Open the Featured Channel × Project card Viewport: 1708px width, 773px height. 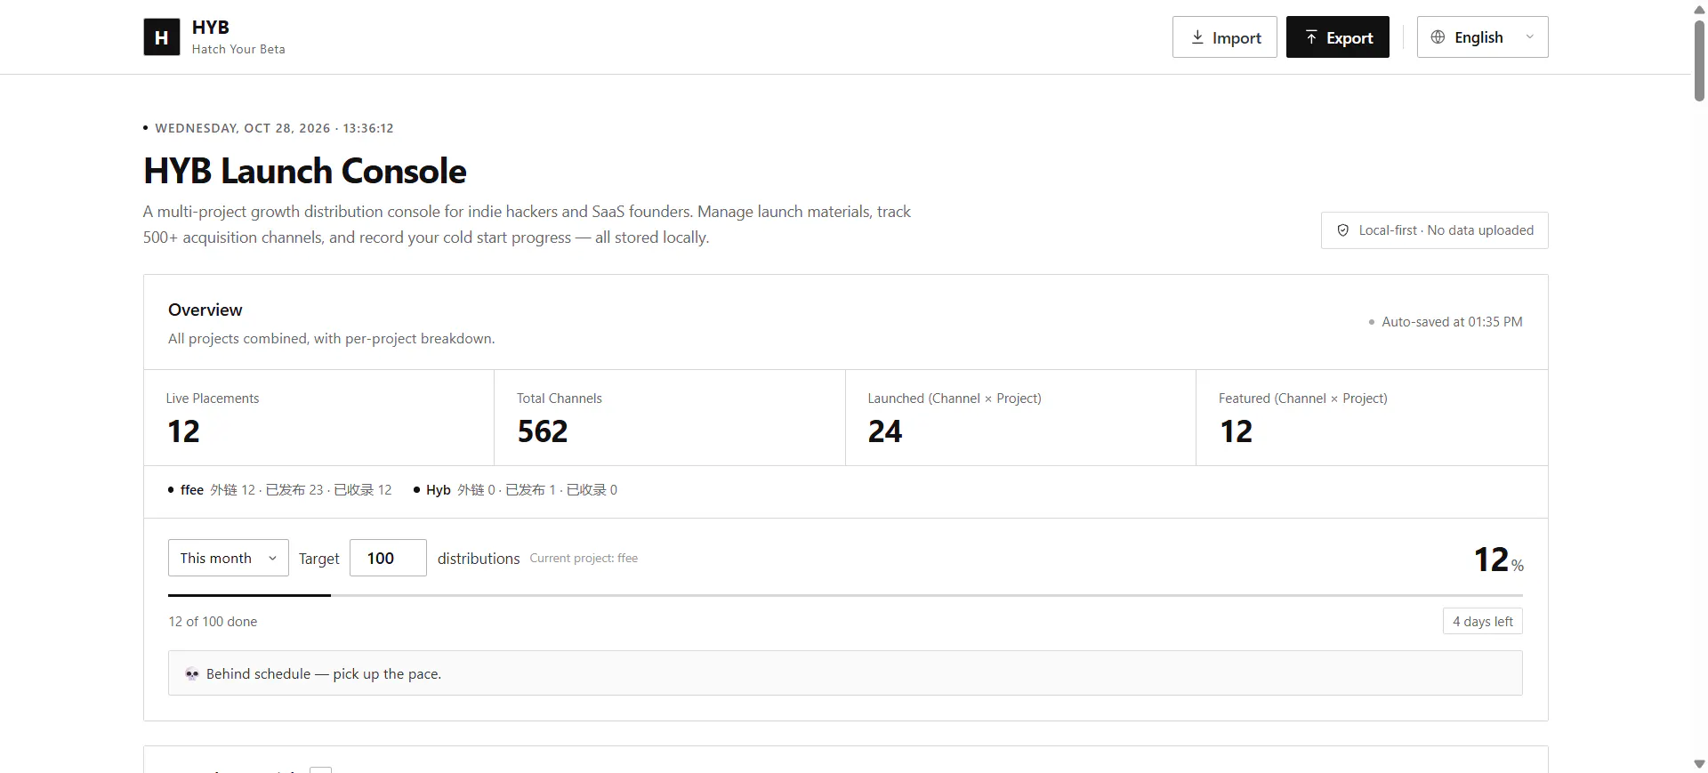point(1372,418)
